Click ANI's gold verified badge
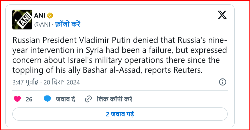 pyautogui.click(x=50, y=16)
